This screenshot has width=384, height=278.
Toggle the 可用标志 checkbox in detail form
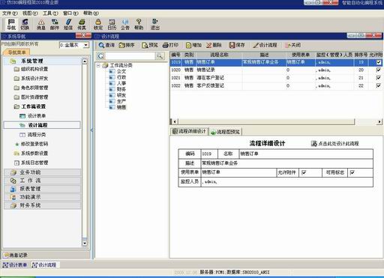click(x=352, y=172)
